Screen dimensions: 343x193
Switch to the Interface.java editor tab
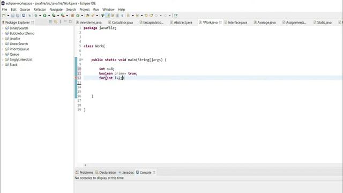[x=236, y=23]
